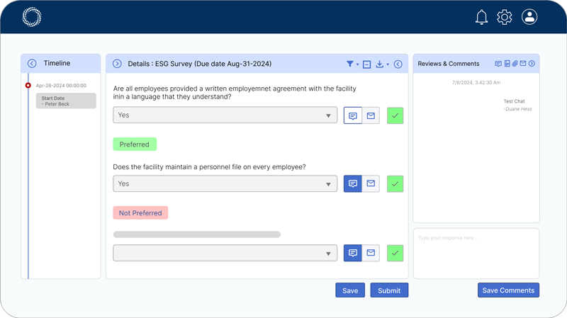567x318 pixels.
Task: Toggle green checkmark for employment agreement question
Action: [395, 115]
